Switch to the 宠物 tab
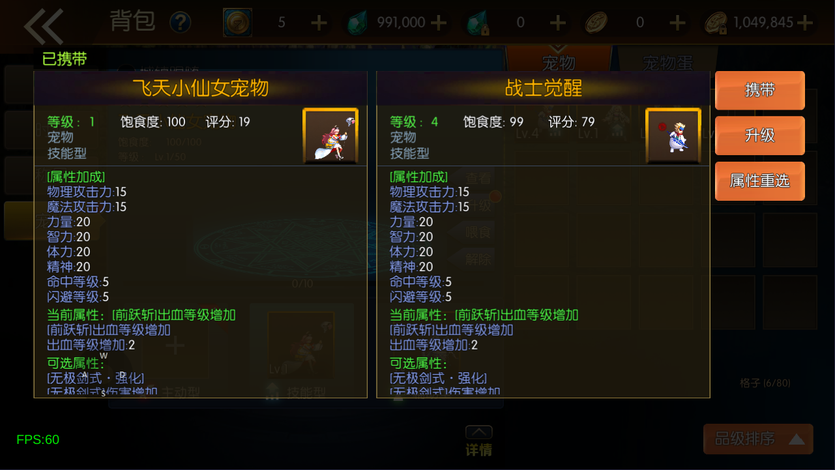The height and width of the screenshot is (470, 835). point(559,62)
